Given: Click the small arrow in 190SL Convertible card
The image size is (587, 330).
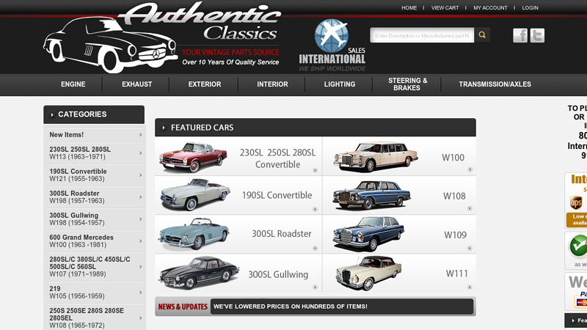Looking at the screenshot, I should pyautogui.click(x=316, y=209).
